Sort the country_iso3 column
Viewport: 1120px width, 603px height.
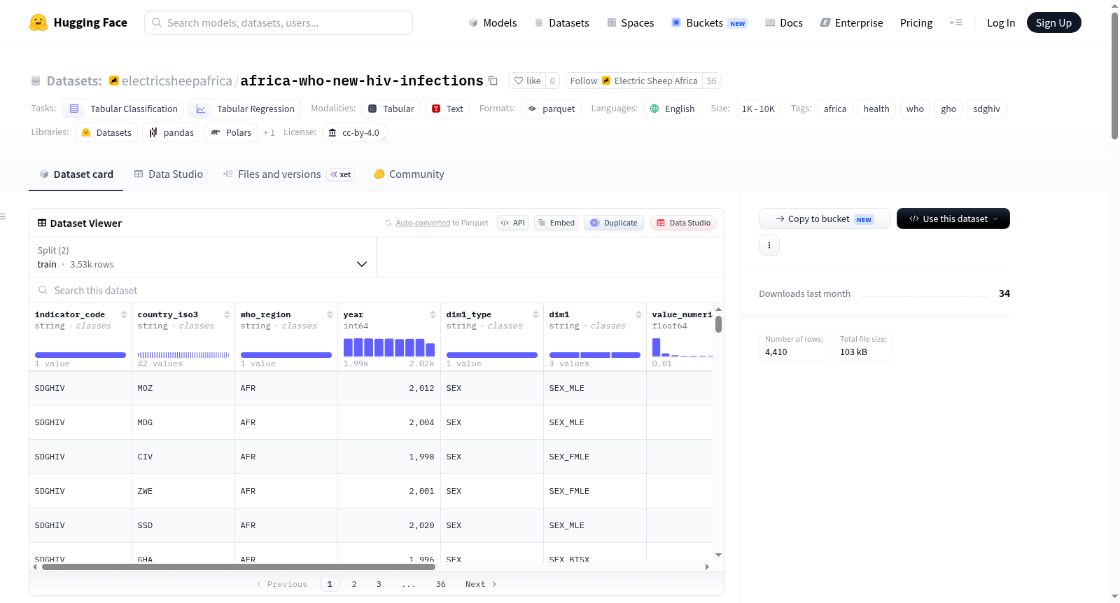pyautogui.click(x=227, y=314)
